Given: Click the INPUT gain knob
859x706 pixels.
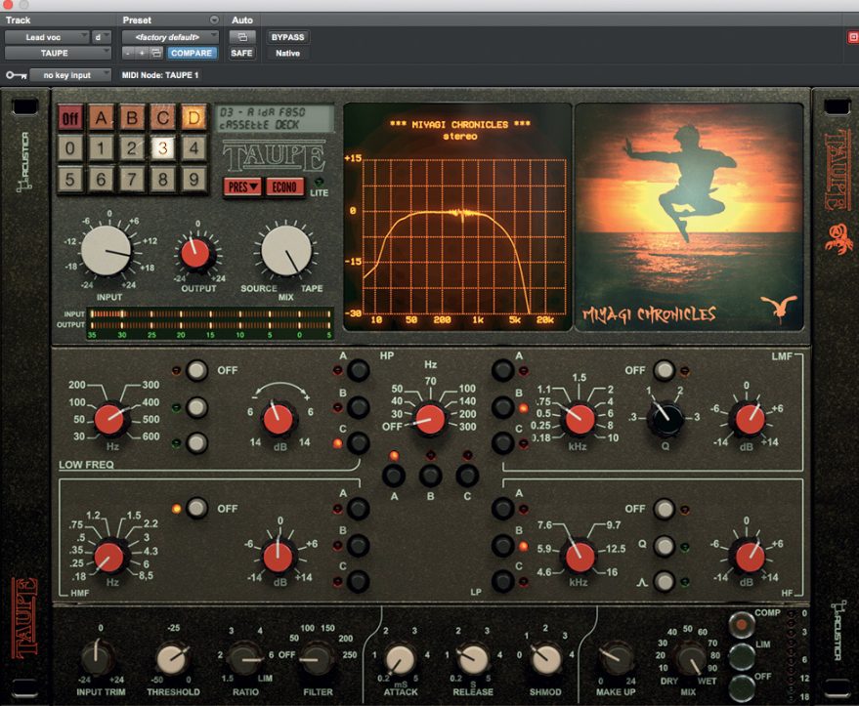Looking at the screenshot, I should [107, 251].
